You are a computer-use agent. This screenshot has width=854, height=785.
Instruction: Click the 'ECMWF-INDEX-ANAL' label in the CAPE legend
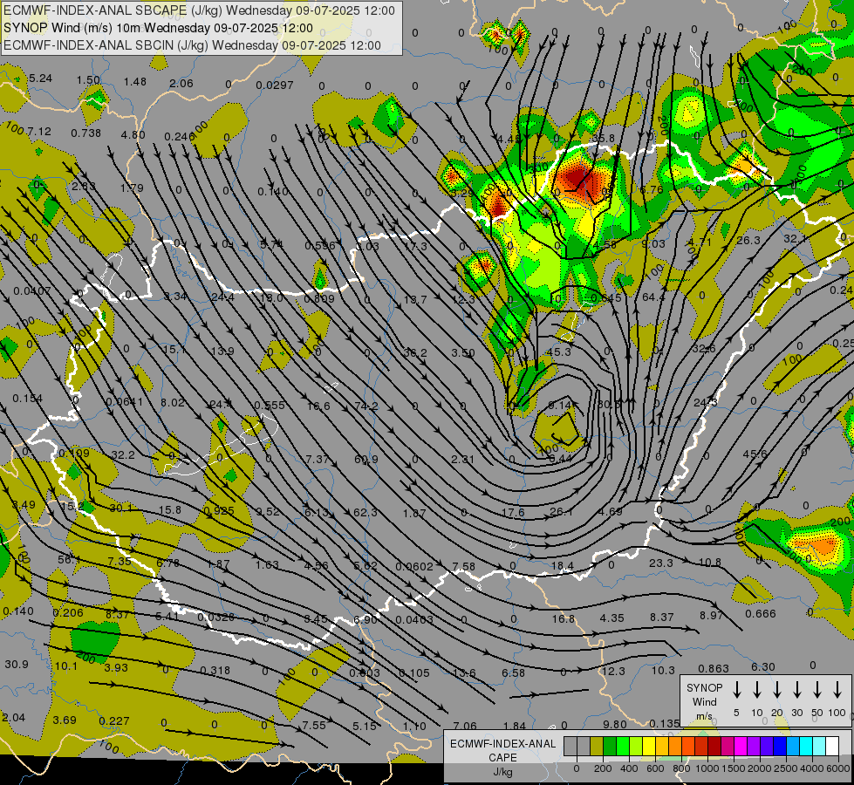tap(502, 744)
